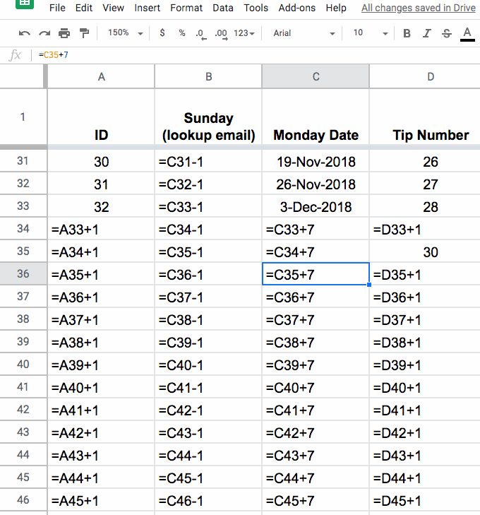This screenshot has height=515, width=480.
Task: Click the Undo icon in the toolbar
Action: [x=24, y=33]
